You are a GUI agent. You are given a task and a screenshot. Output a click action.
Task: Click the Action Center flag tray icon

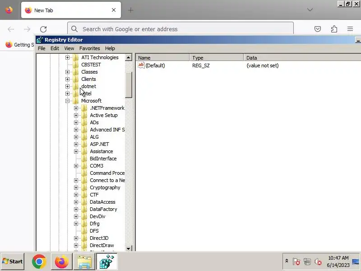(296, 262)
